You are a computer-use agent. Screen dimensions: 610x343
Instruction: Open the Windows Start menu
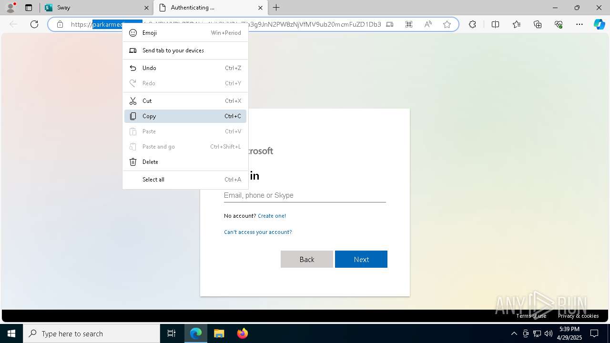(11, 333)
